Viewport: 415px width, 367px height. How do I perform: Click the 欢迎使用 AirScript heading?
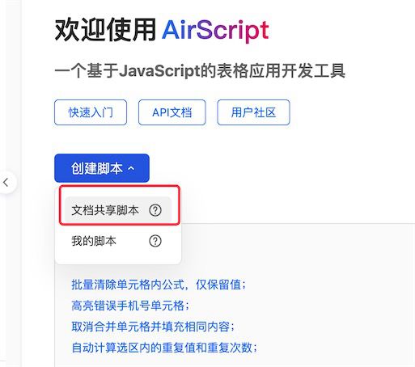point(162,30)
